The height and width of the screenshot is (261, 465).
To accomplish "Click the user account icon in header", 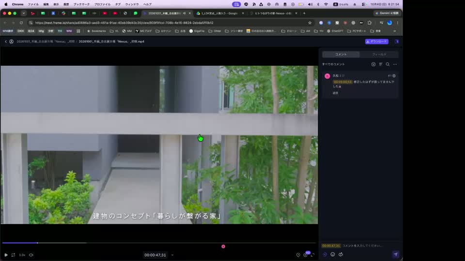I will click(x=11, y=42).
